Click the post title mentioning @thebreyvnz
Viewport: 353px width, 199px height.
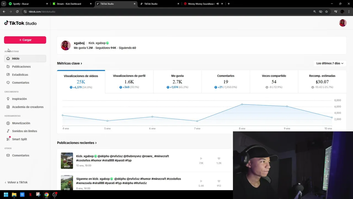tap(123, 158)
